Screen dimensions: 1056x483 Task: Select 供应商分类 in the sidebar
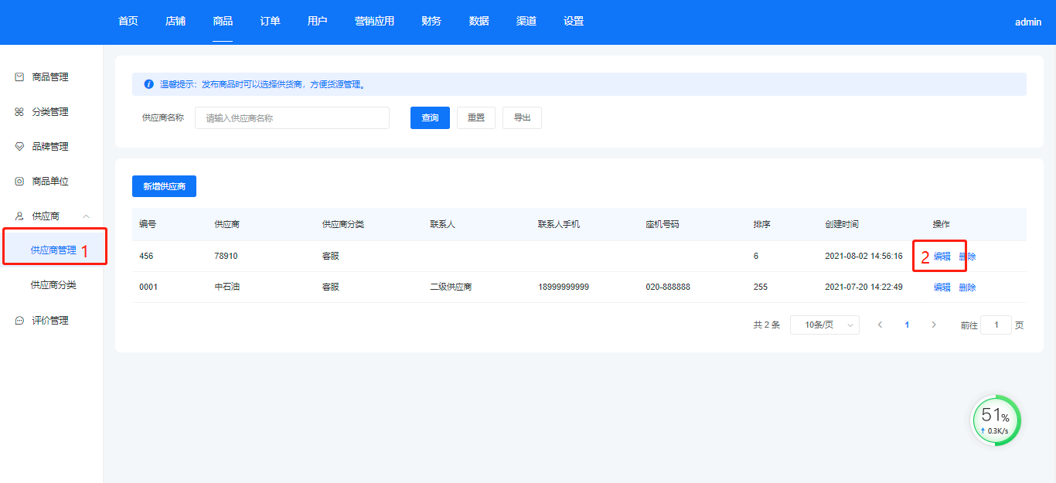tap(53, 285)
